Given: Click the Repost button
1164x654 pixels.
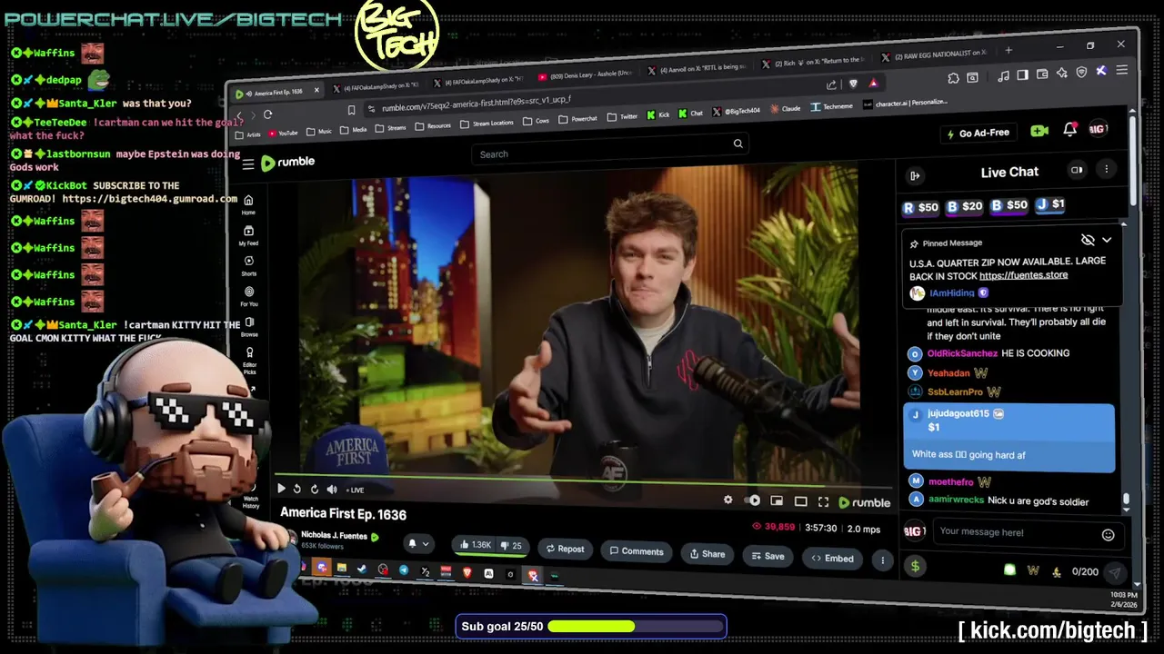Looking at the screenshot, I should [x=565, y=549].
